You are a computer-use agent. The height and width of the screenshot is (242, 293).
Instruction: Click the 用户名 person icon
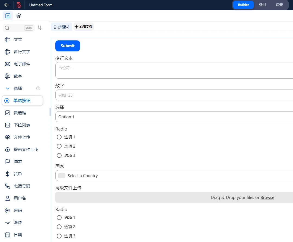(8, 198)
